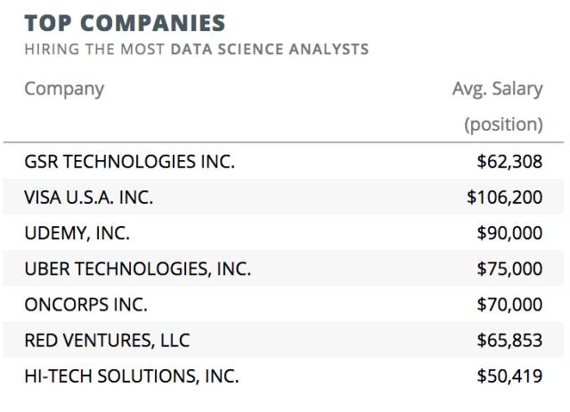Open the HI-TECH SOLUTIONS, INC. company entry

[132, 376]
